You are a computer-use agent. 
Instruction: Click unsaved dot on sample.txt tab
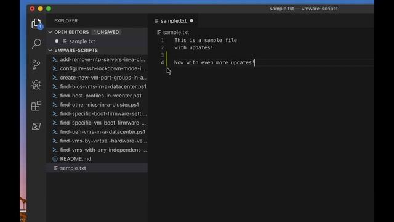(191, 20)
